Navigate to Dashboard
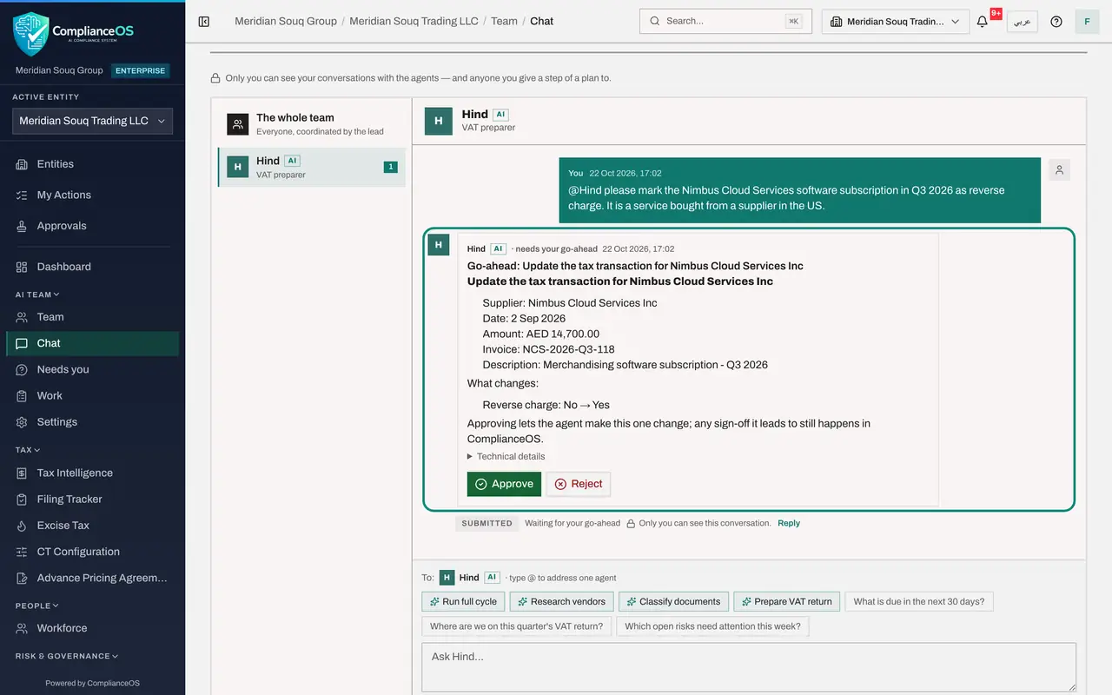The image size is (1112, 695). (93, 267)
